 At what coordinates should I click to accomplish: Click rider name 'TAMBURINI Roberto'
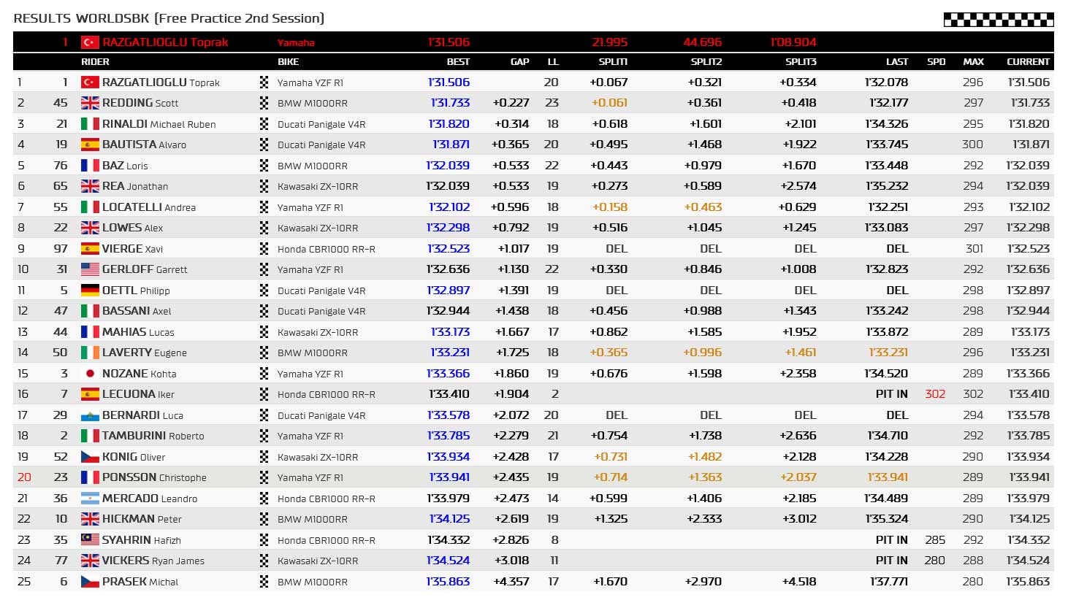153,436
